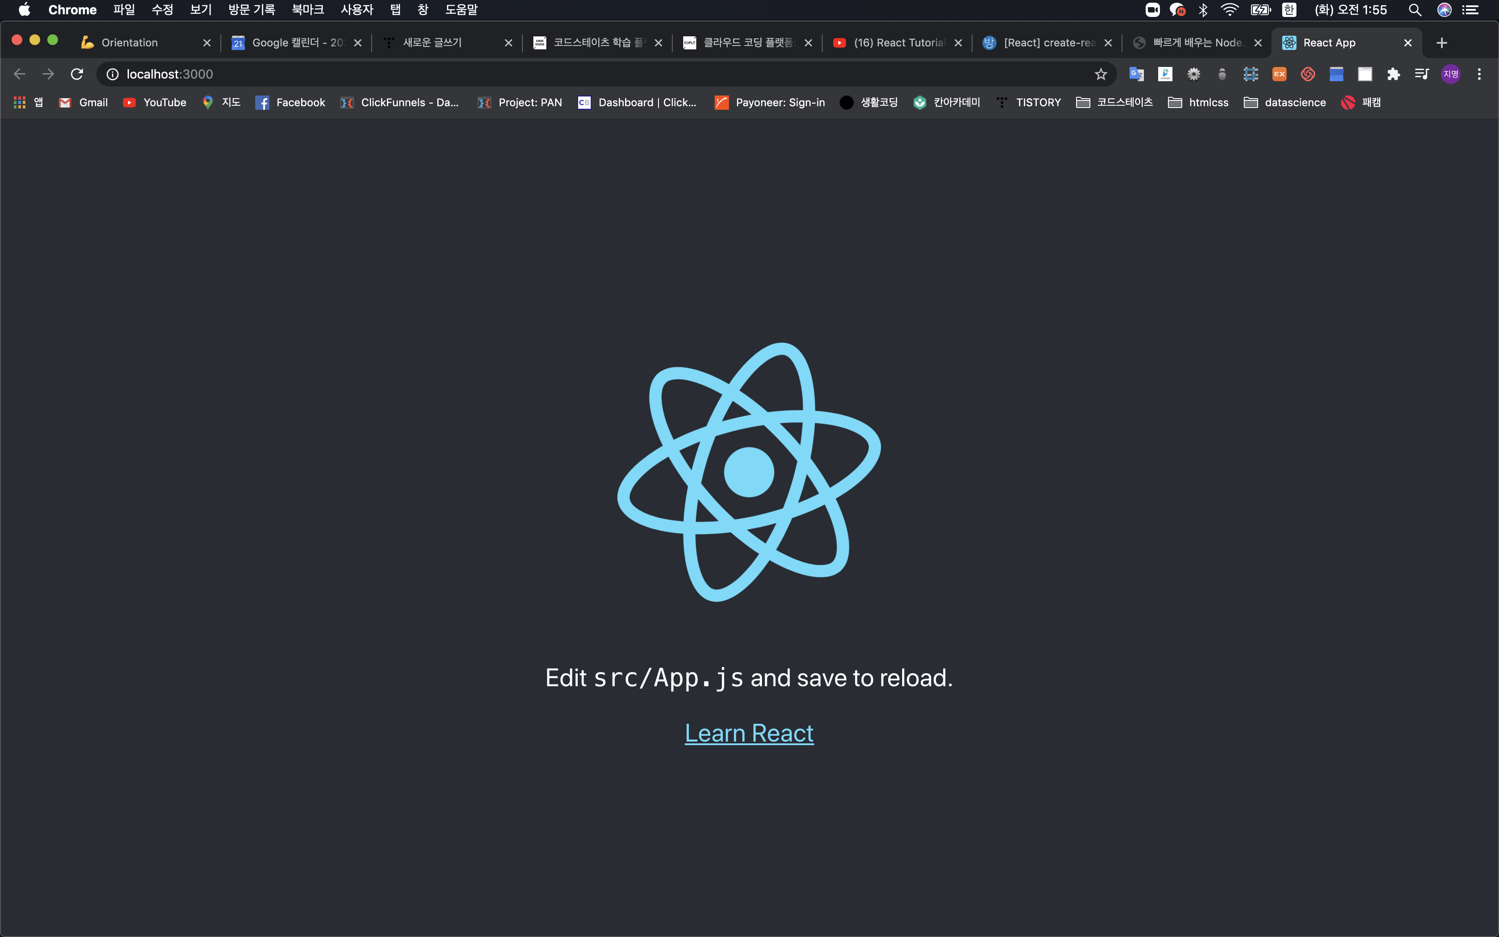Close the (16) React Tutorial tab
The height and width of the screenshot is (937, 1499).
[x=958, y=43]
